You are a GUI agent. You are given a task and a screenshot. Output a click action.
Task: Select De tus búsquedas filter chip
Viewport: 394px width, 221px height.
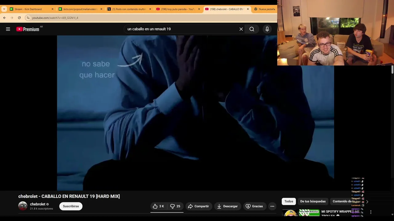coord(313,201)
